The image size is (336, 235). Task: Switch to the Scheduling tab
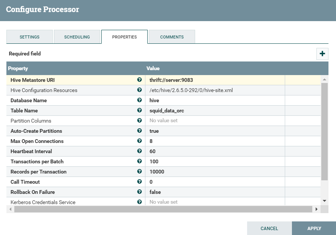[77, 37]
